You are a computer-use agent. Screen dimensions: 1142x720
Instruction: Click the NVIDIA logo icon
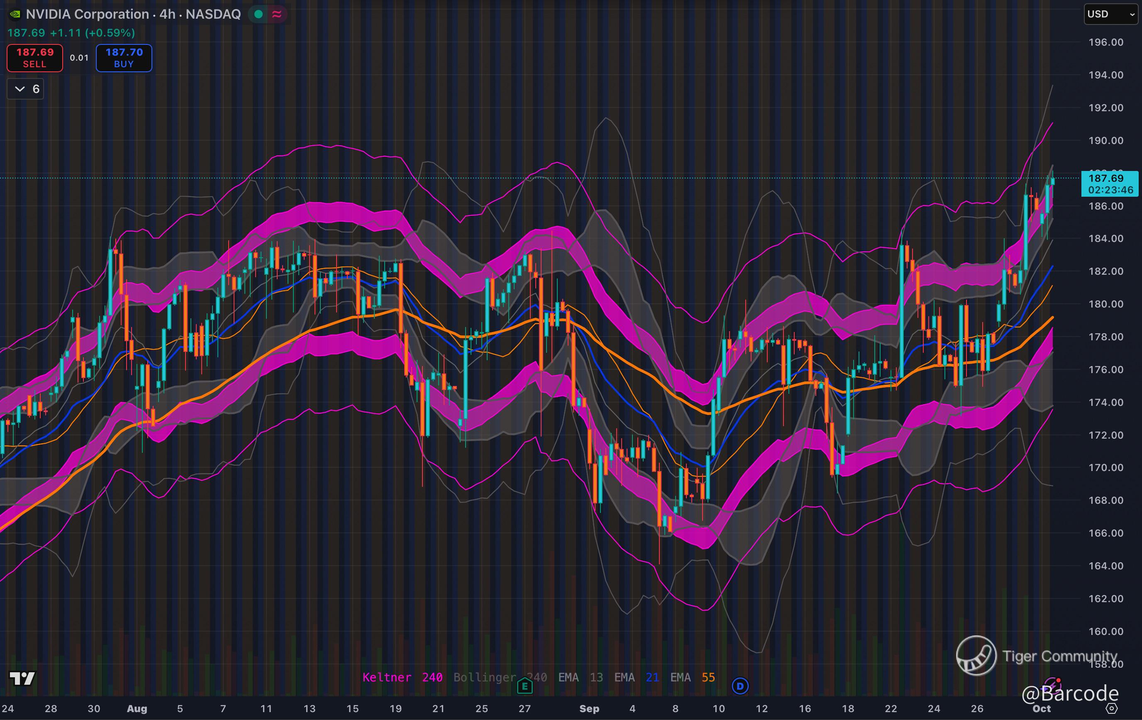click(x=15, y=14)
